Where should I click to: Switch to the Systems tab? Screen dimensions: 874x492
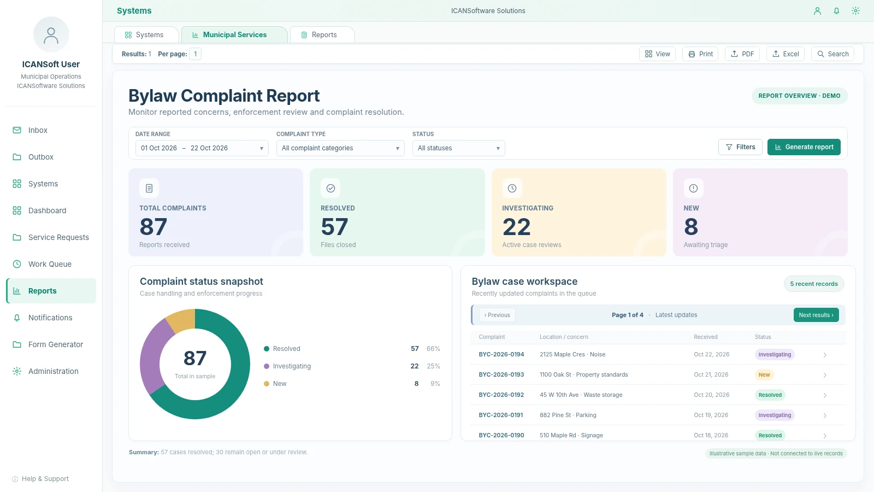click(146, 35)
